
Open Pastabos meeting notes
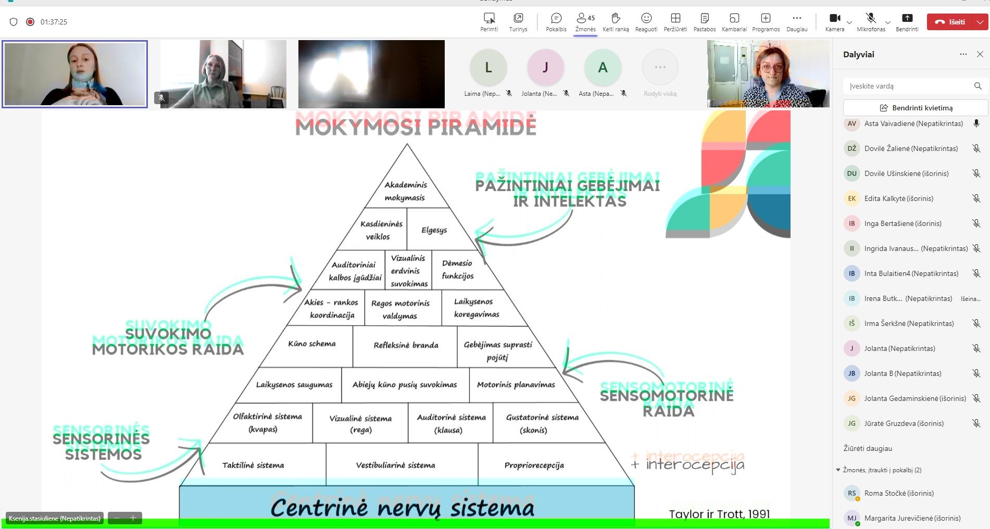pyautogui.click(x=704, y=22)
